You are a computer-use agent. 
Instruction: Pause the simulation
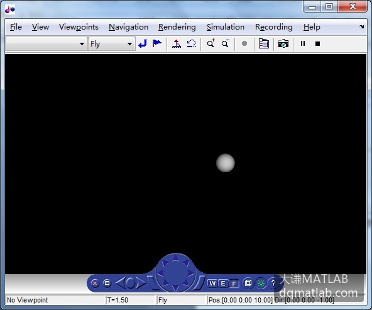coord(303,43)
